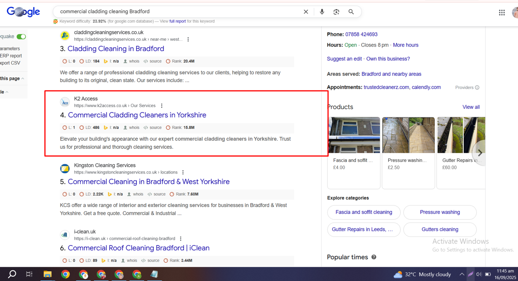Select Fascia and soffit cleaning category

[x=364, y=212]
